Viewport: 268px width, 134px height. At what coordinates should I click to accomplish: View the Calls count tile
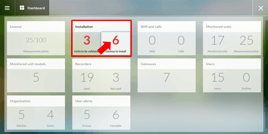tap(181, 43)
